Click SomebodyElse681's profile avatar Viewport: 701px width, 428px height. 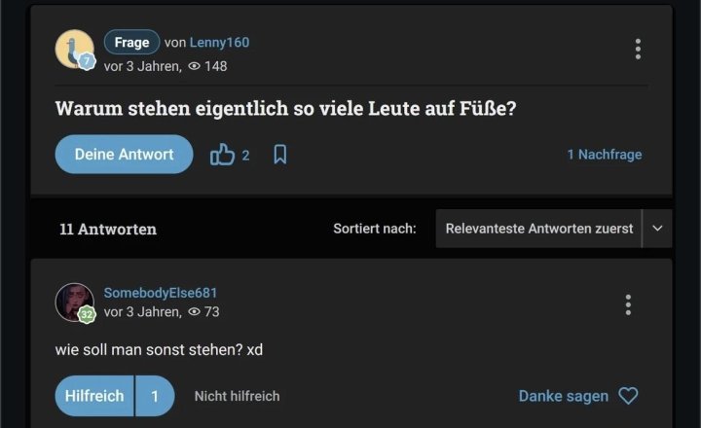coord(74,303)
